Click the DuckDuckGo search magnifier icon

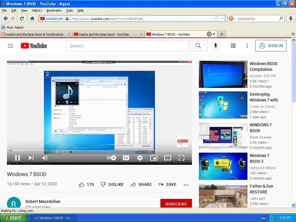[x=281, y=18]
